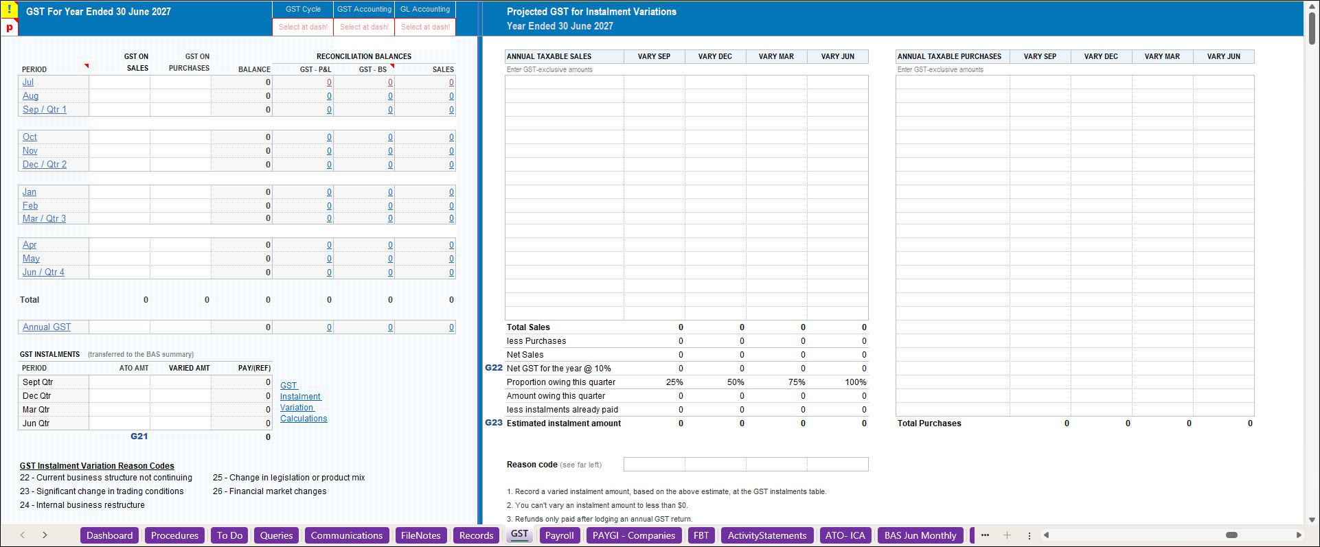1320x547 pixels.
Task: Click the yellow exclamation warning icon
Action: [9, 10]
